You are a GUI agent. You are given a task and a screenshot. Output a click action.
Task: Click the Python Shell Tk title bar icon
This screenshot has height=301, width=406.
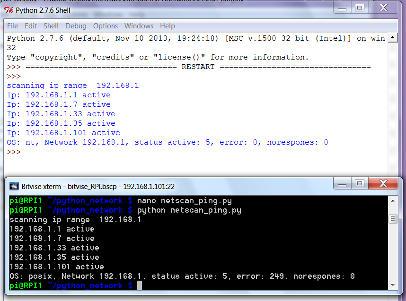(x=9, y=9)
